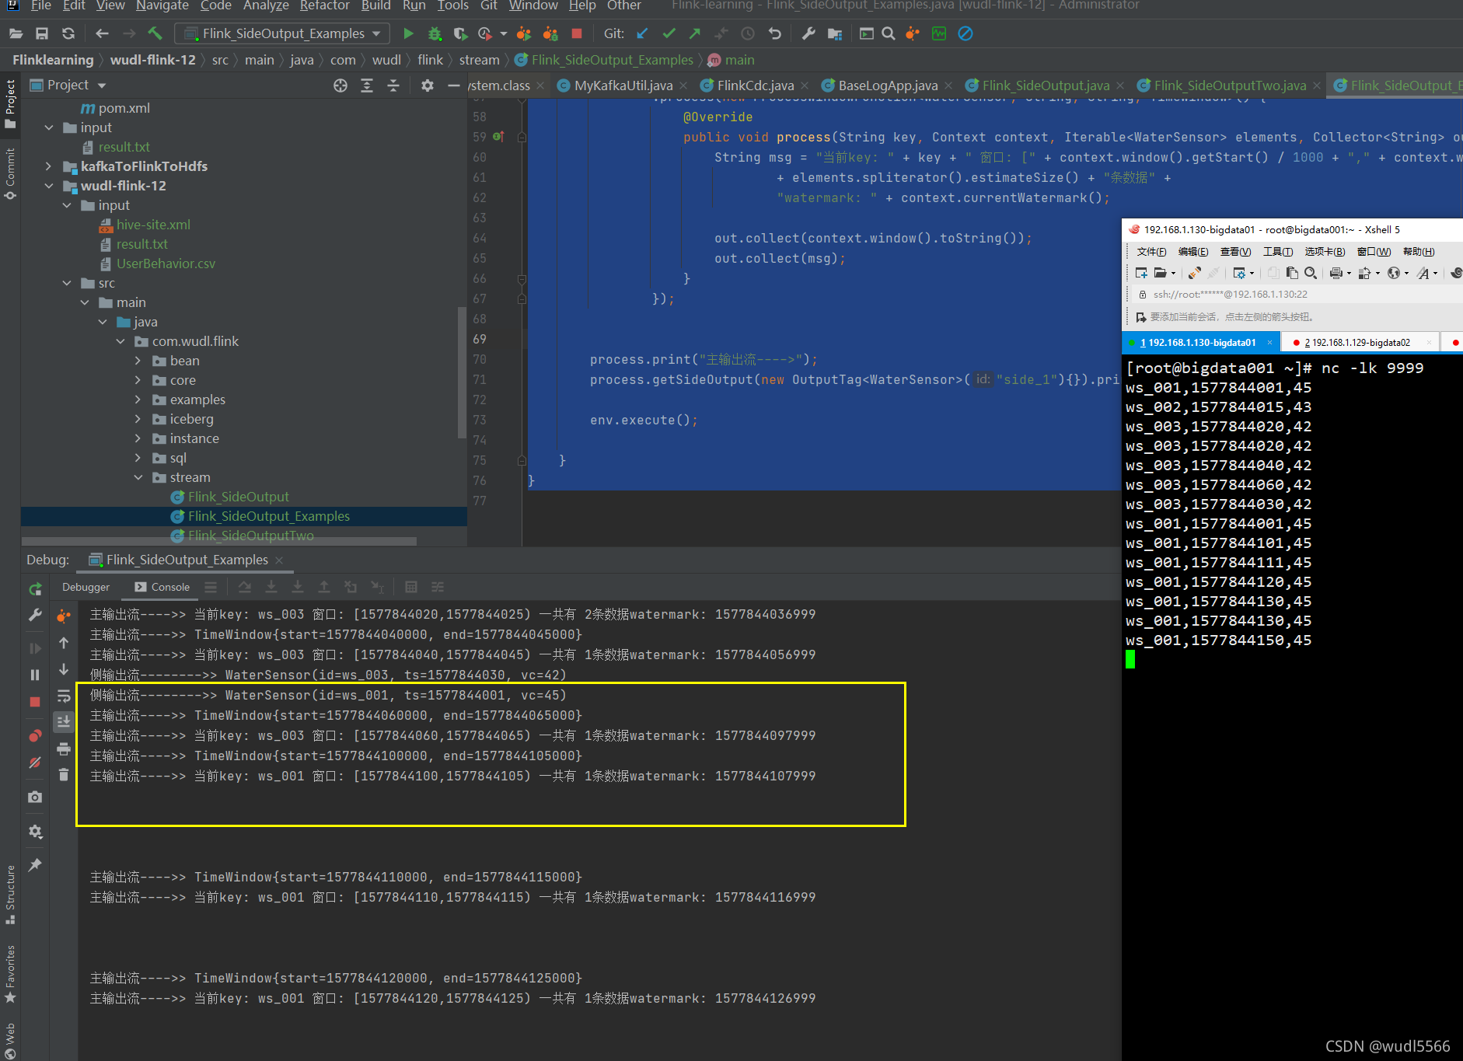The width and height of the screenshot is (1463, 1061).
Task: Click the green Run button in toolbar
Action: pyautogui.click(x=408, y=33)
